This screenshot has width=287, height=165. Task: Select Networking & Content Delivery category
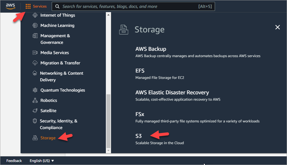pyautogui.click(x=61, y=76)
